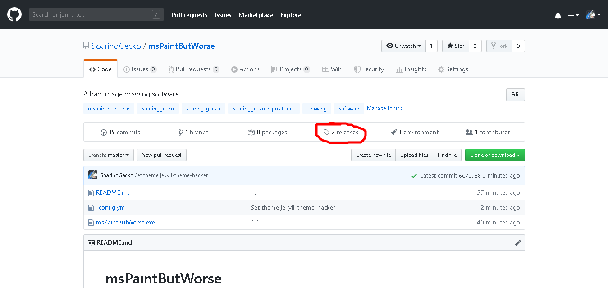Open the README.md file

pos(113,192)
